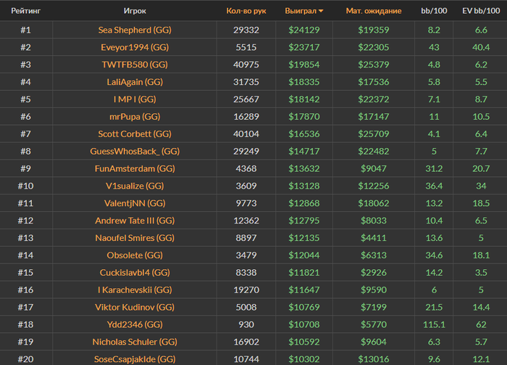The height and width of the screenshot is (365, 507).
Task: Click rank #18 row for Ydd2346
Action: click(25, 324)
